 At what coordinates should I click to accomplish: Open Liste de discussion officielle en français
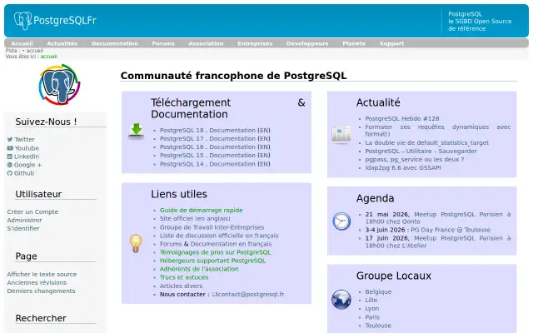219,236
